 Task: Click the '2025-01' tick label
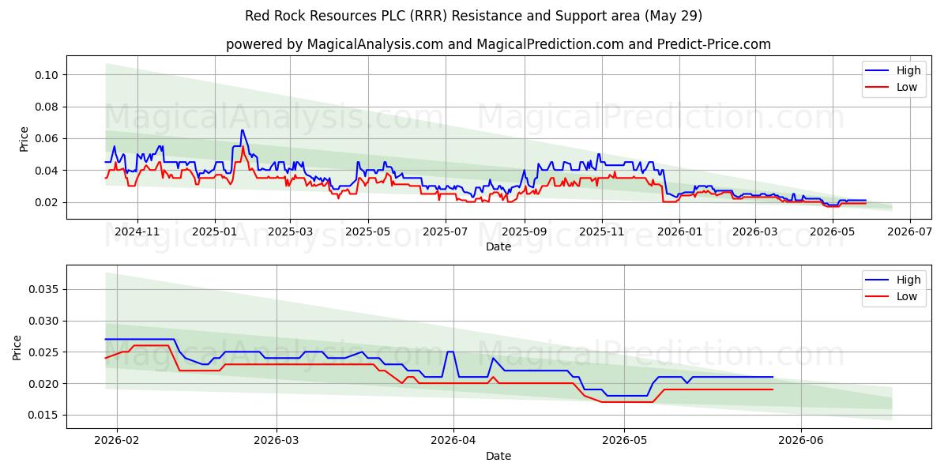pos(215,232)
